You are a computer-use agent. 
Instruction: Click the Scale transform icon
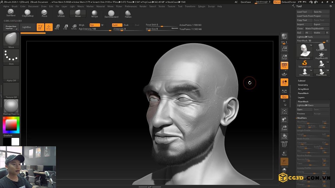tap(65, 27)
